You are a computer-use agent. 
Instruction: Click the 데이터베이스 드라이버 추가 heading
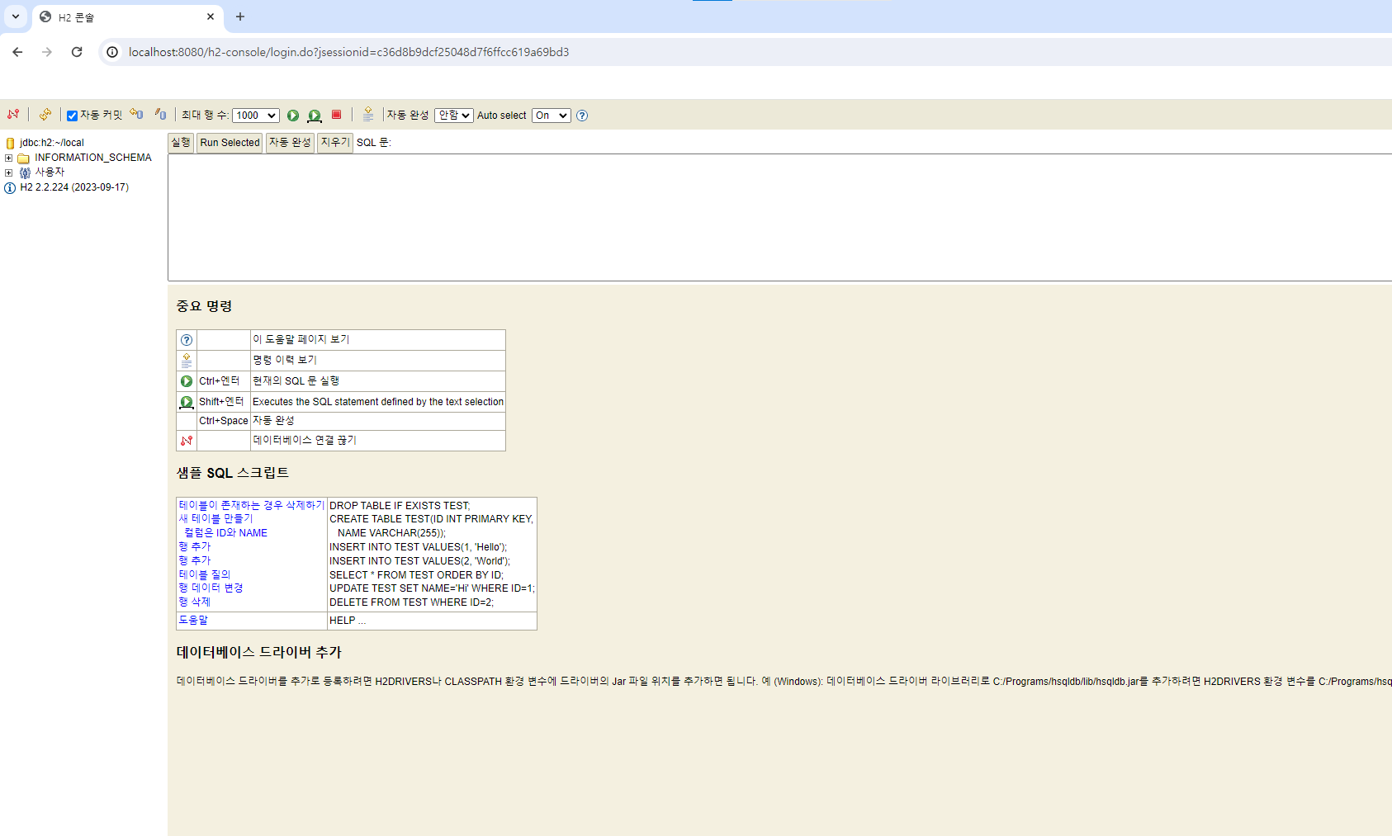tap(259, 652)
